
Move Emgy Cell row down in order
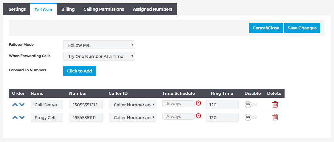tap(22, 117)
